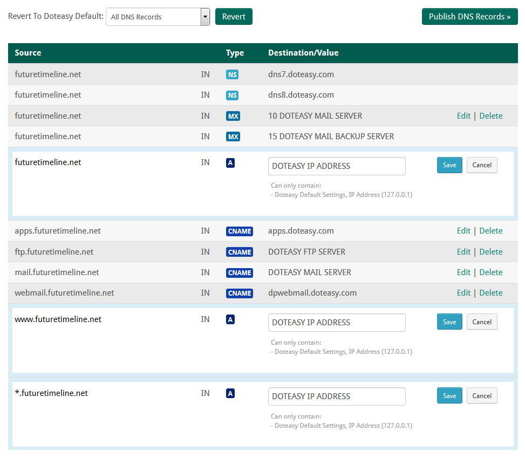The image size is (525, 458).
Task: Click 15 DOTEASY MAIL BACKUP SERVER text
Action: point(331,136)
